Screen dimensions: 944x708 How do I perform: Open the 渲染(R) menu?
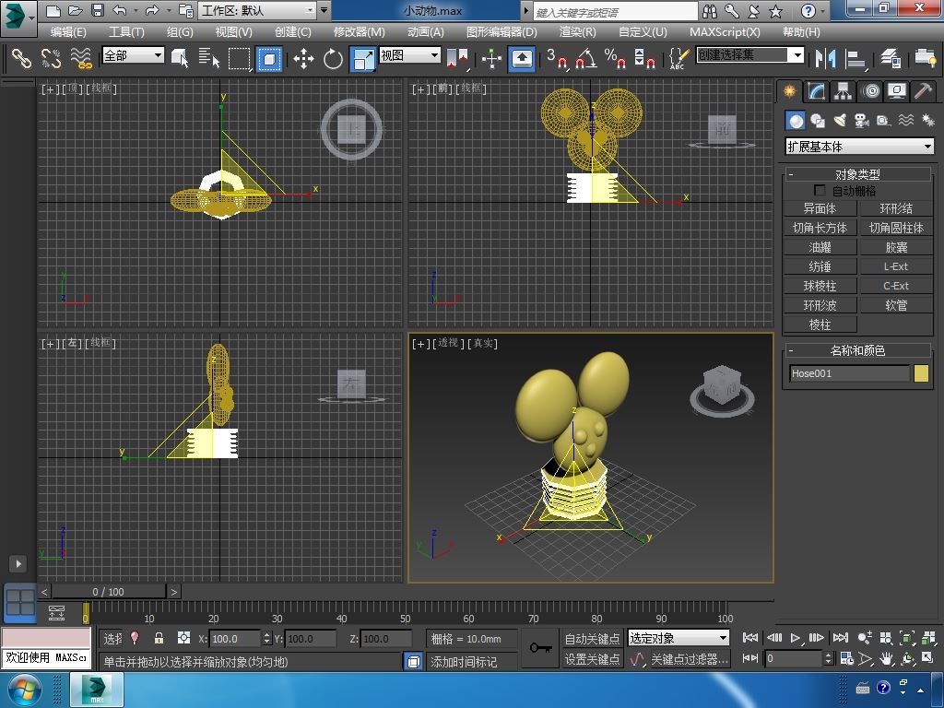pyautogui.click(x=577, y=32)
